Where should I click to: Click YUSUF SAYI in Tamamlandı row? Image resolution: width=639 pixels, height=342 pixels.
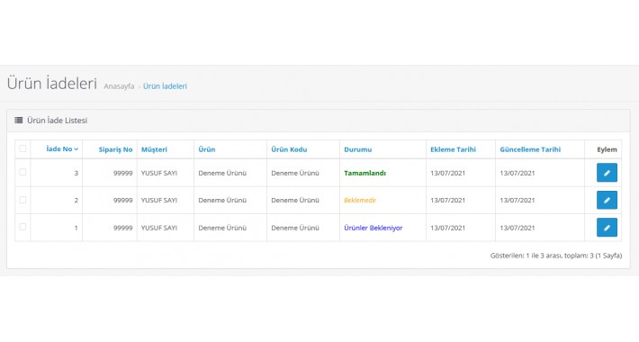(159, 173)
